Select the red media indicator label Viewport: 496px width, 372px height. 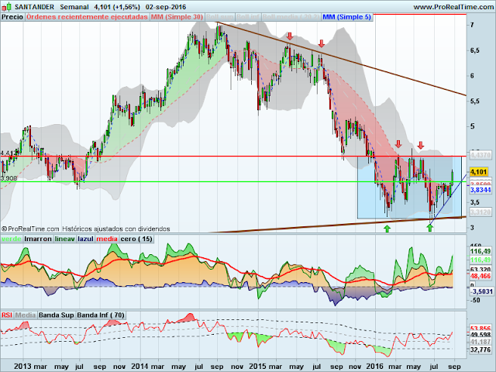tap(107, 239)
